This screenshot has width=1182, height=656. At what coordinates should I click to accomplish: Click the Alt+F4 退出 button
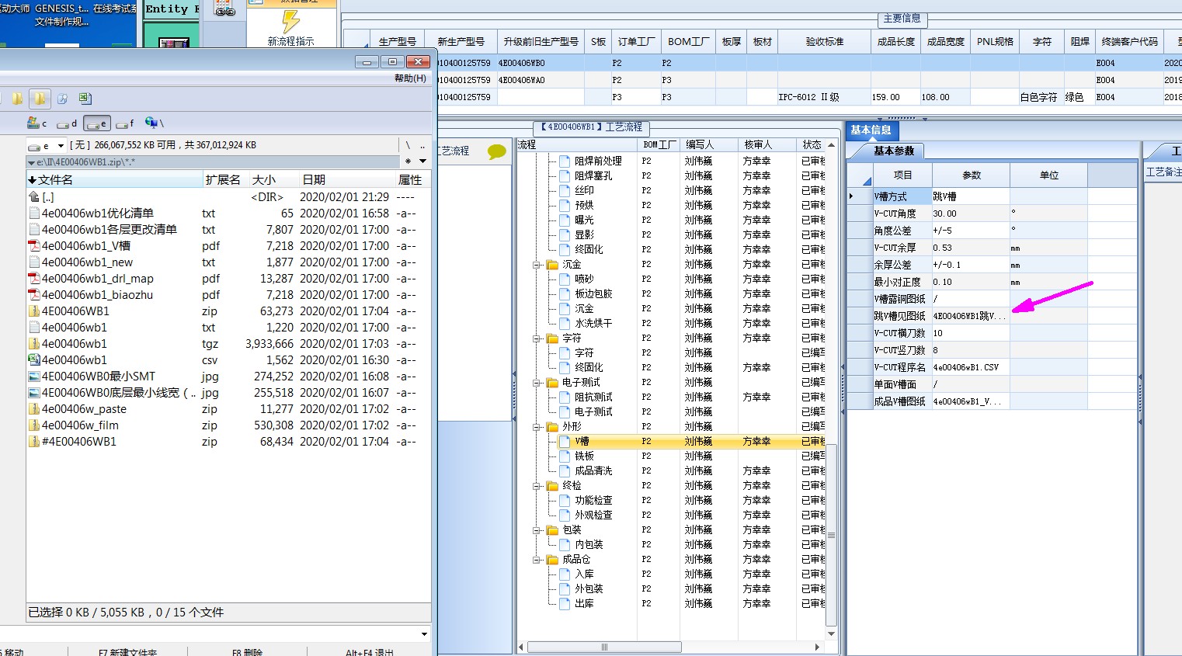(369, 652)
